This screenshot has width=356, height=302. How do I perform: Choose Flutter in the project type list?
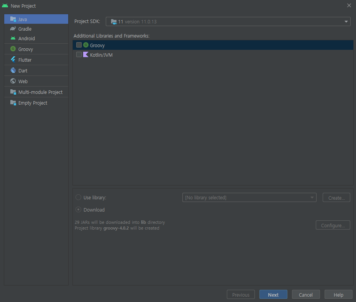point(36,60)
